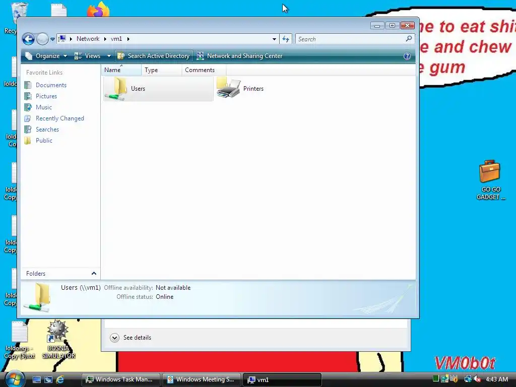Click the Refresh button beside address bar

coord(286,39)
